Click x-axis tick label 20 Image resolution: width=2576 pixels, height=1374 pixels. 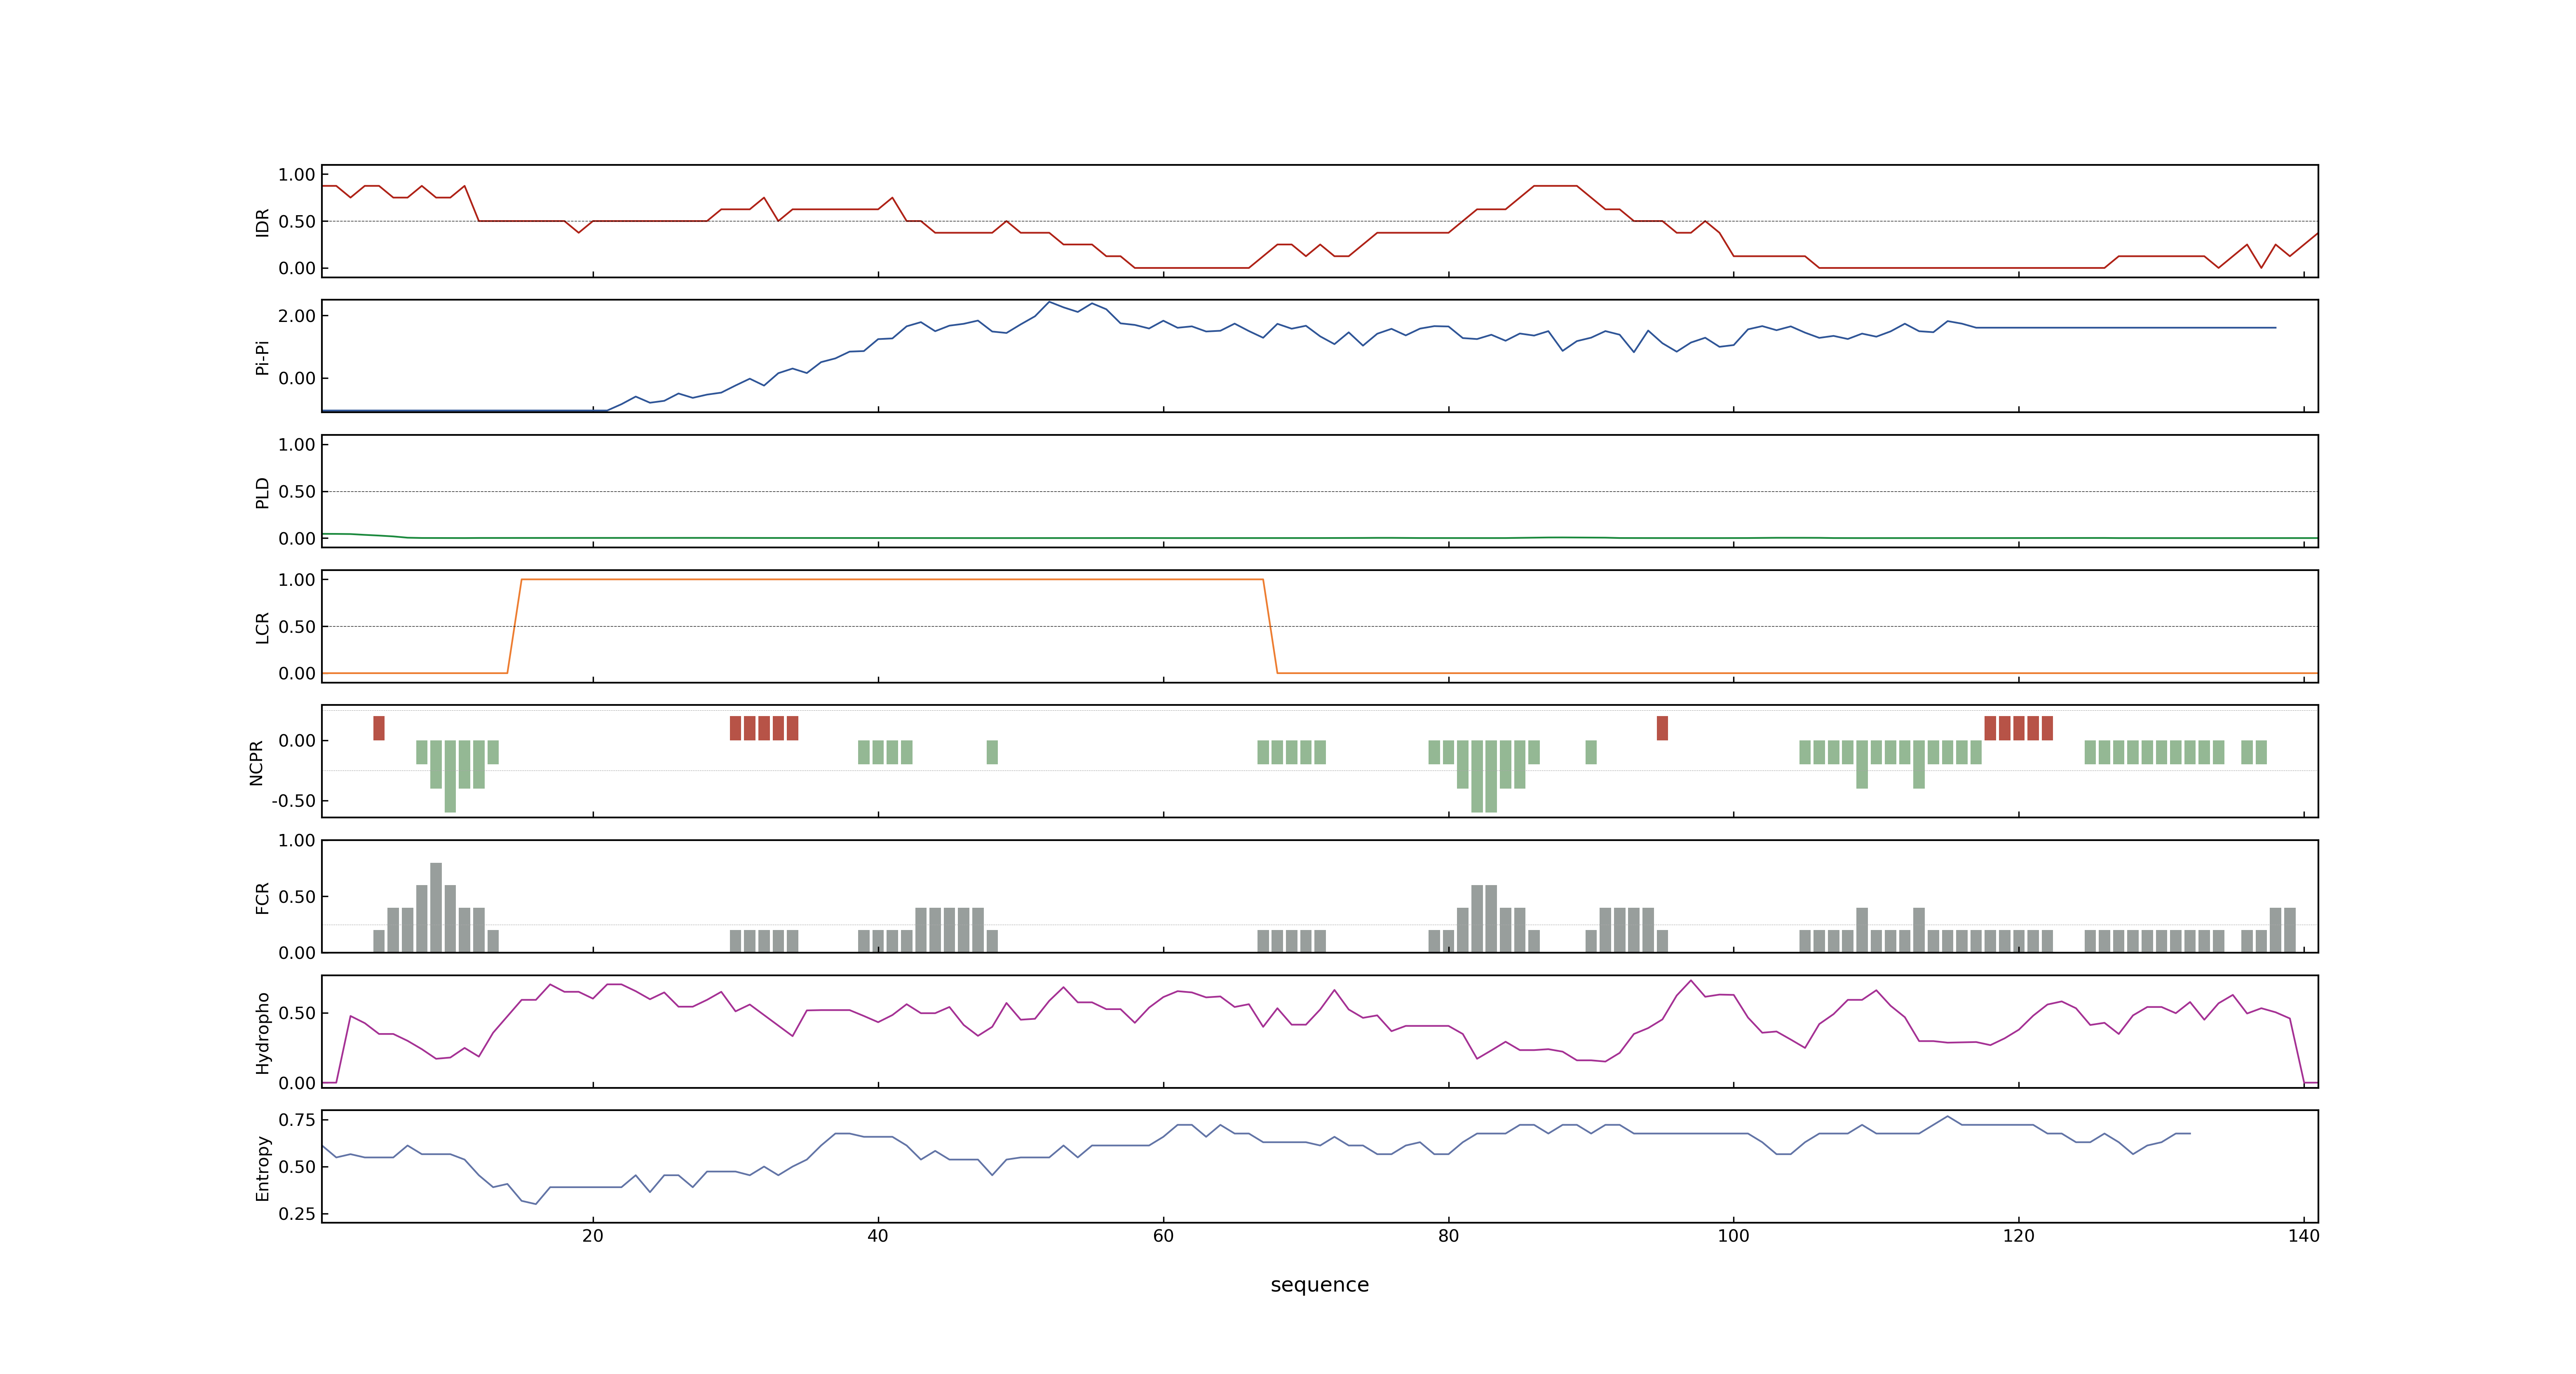coord(593,1235)
